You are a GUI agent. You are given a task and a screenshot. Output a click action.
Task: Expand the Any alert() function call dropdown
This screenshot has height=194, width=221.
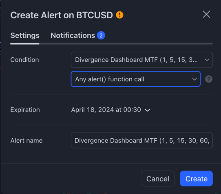click(x=136, y=79)
